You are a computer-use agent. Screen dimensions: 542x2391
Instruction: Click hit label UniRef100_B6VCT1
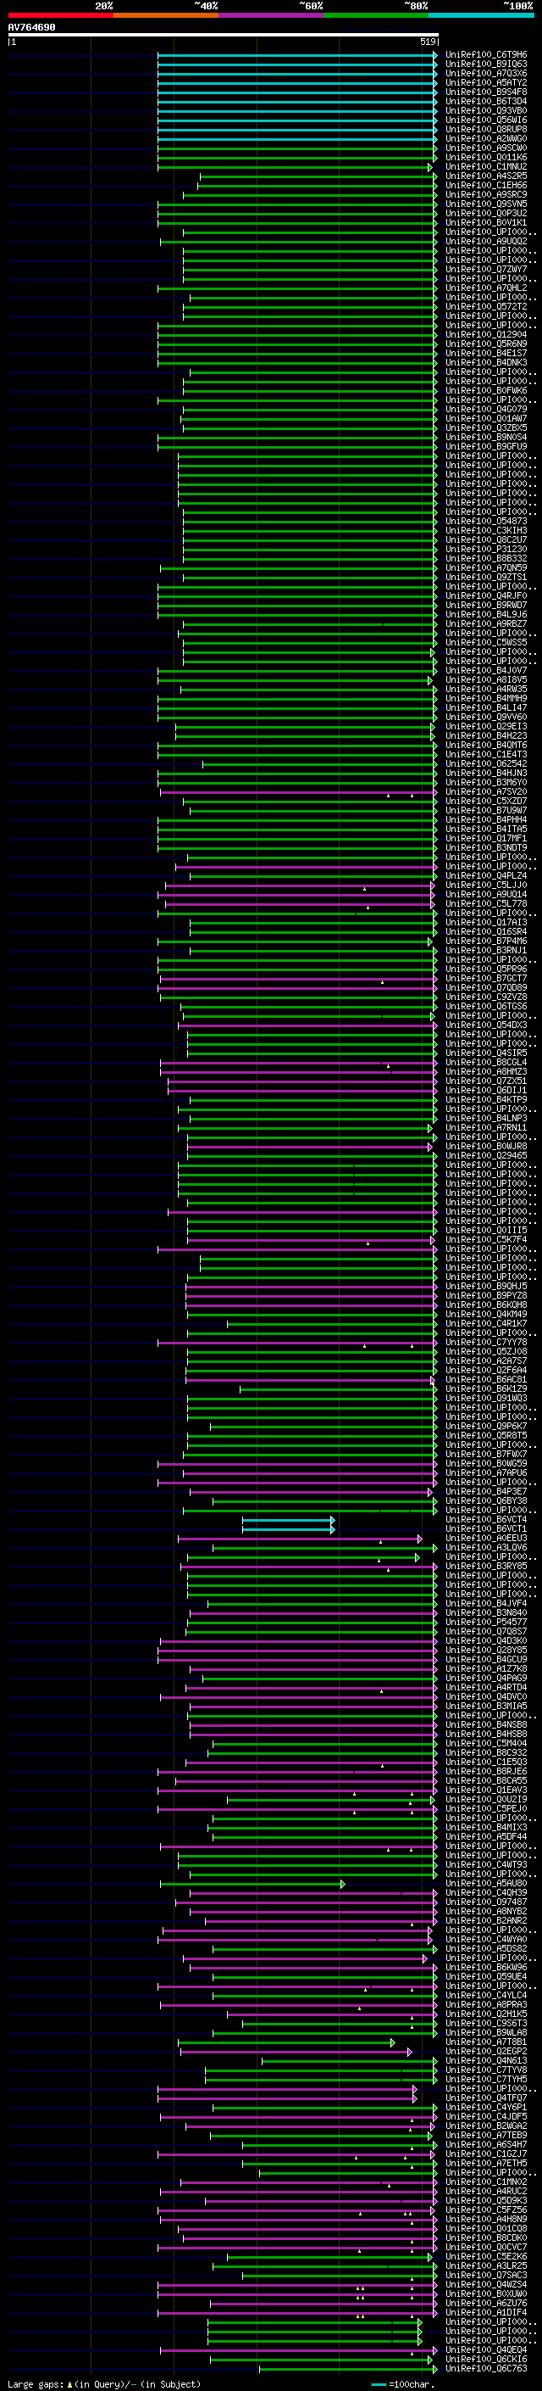coord(486,1528)
